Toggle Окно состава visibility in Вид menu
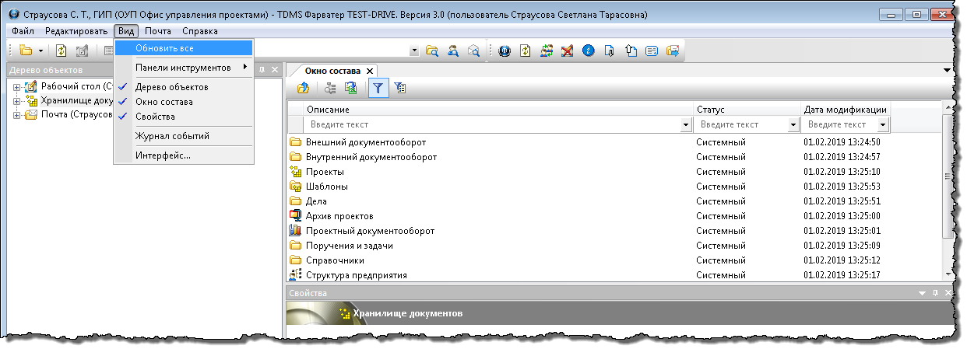 tap(164, 102)
